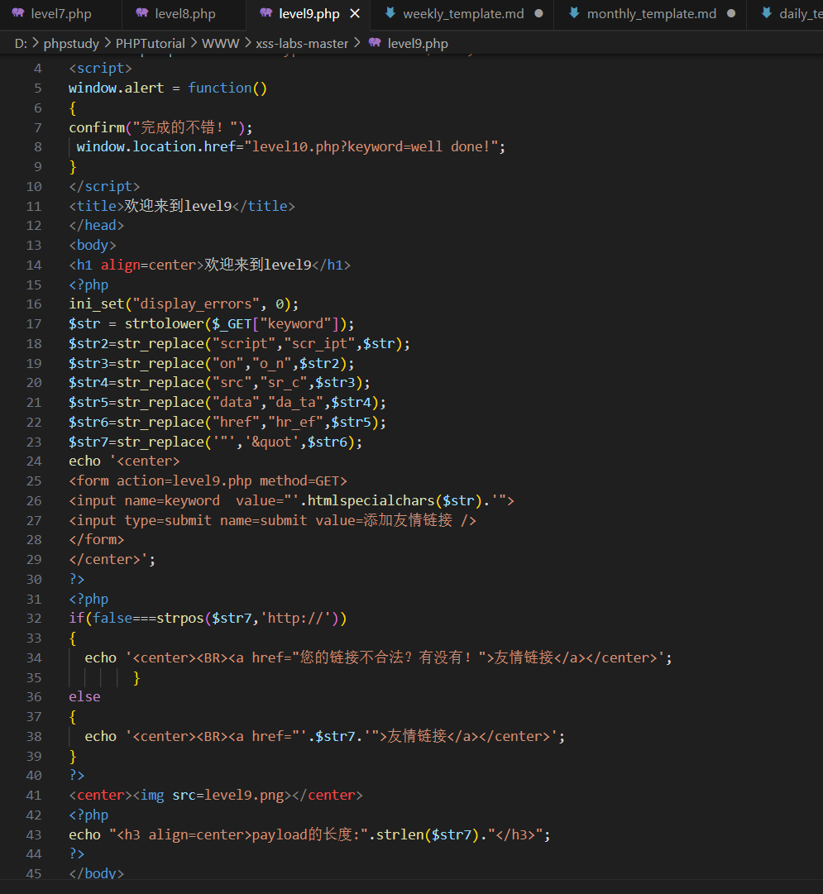The height and width of the screenshot is (894, 823).
Task: Click the 'window.alert' text on line 5
Action: click(x=117, y=88)
